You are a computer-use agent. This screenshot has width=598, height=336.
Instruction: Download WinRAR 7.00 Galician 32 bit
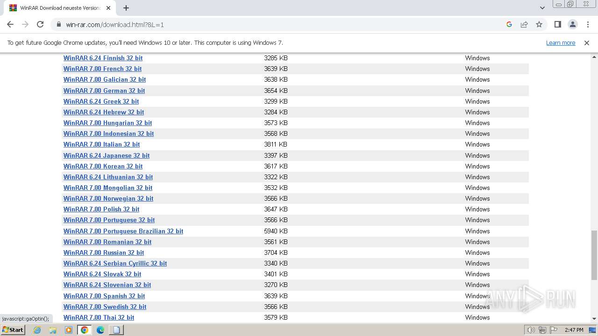(105, 79)
